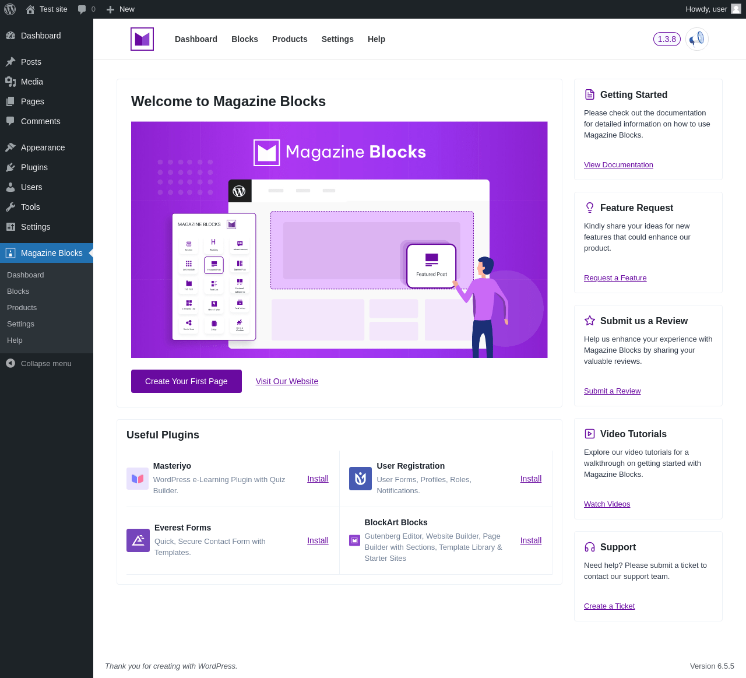Open Dashboard in Magazine Blocks submenu
Image resolution: width=746 pixels, height=678 pixels.
(25, 275)
